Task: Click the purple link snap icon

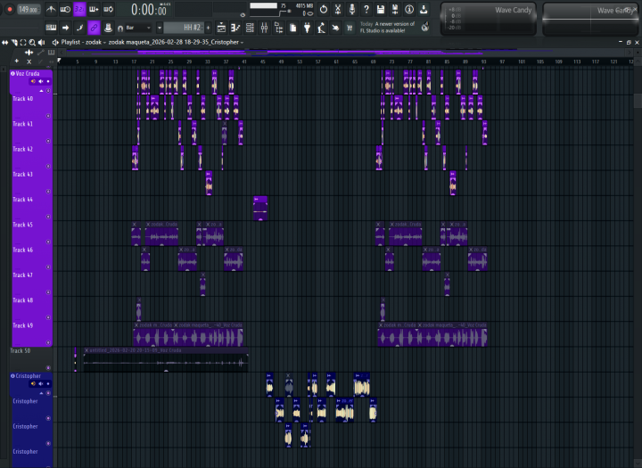Action: [x=94, y=28]
